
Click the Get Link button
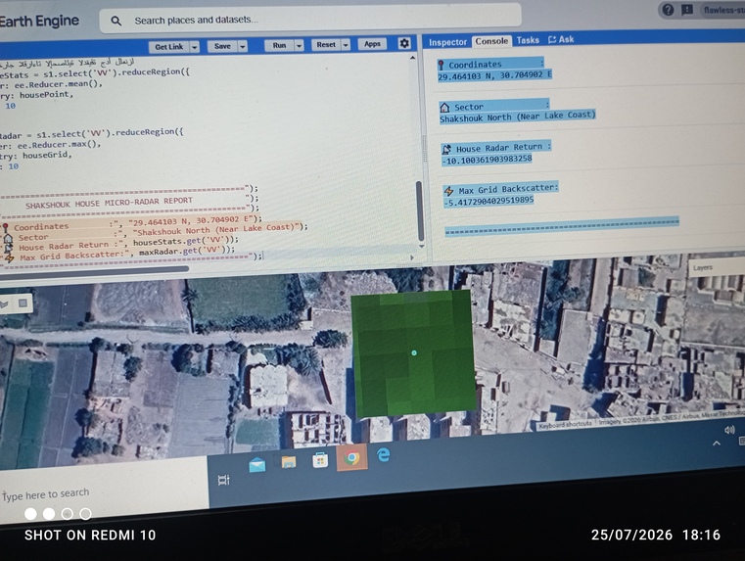tap(168, 47)
